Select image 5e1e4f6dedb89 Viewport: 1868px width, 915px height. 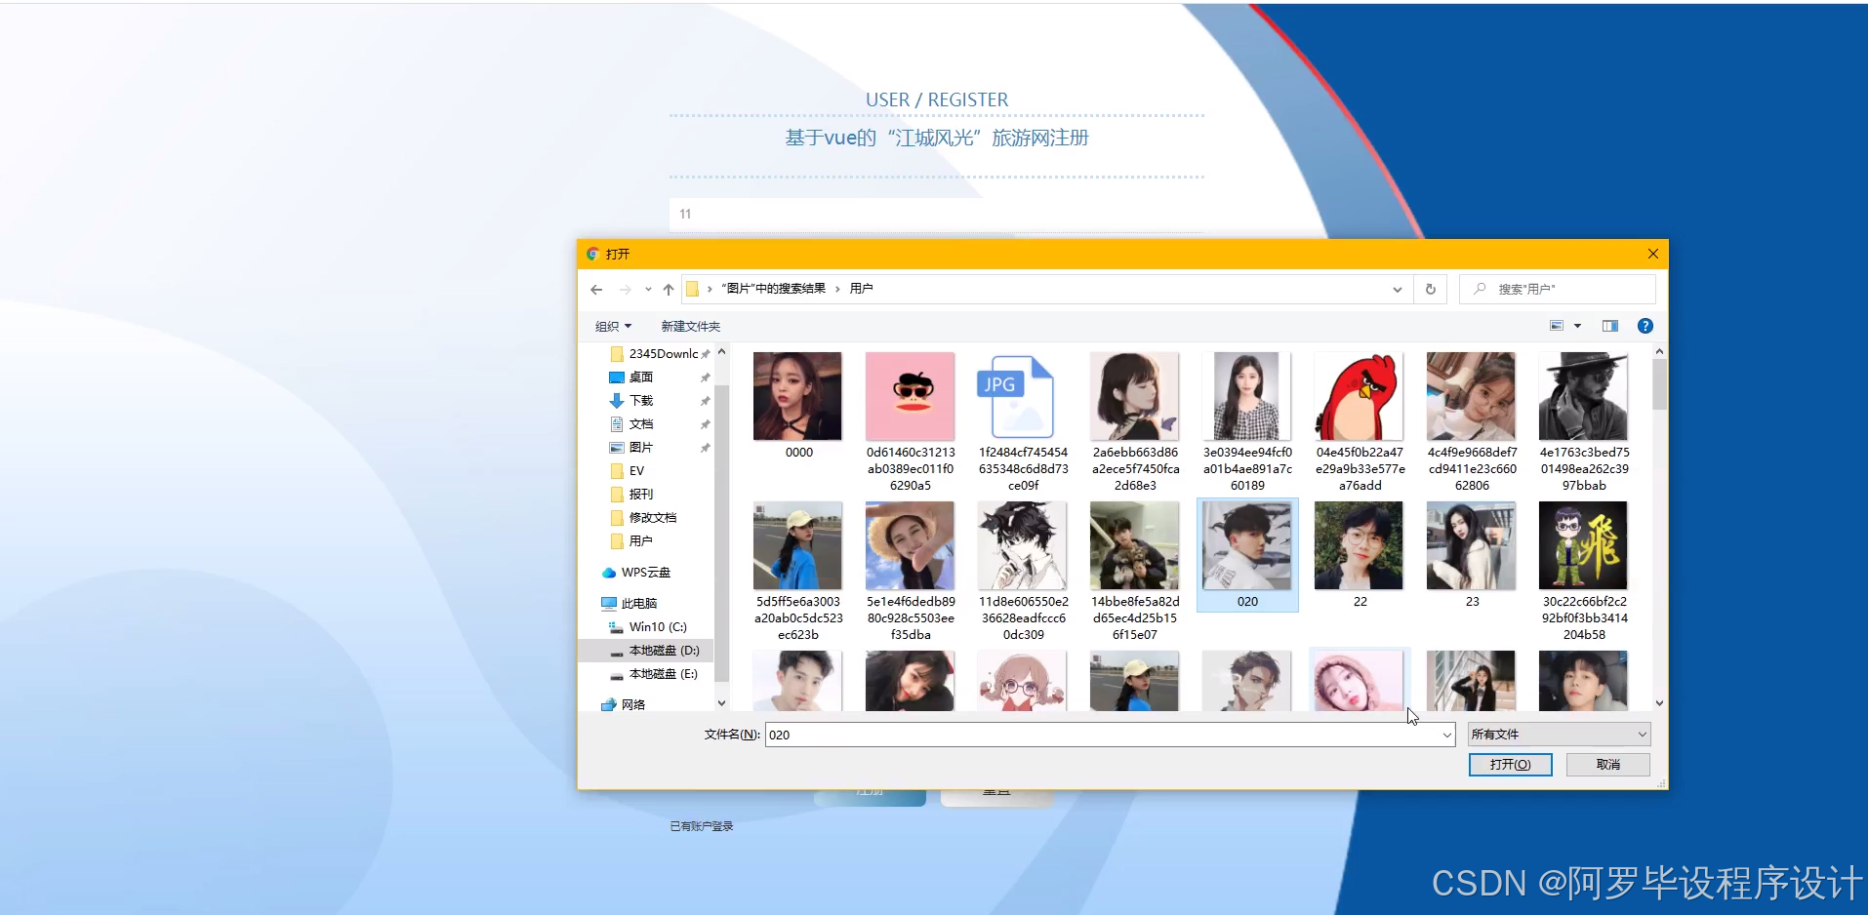[x=910, y=571]
